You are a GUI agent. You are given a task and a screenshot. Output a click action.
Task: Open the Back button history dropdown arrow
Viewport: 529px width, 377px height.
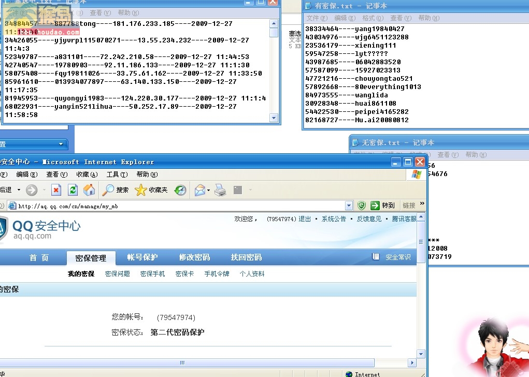19,190
